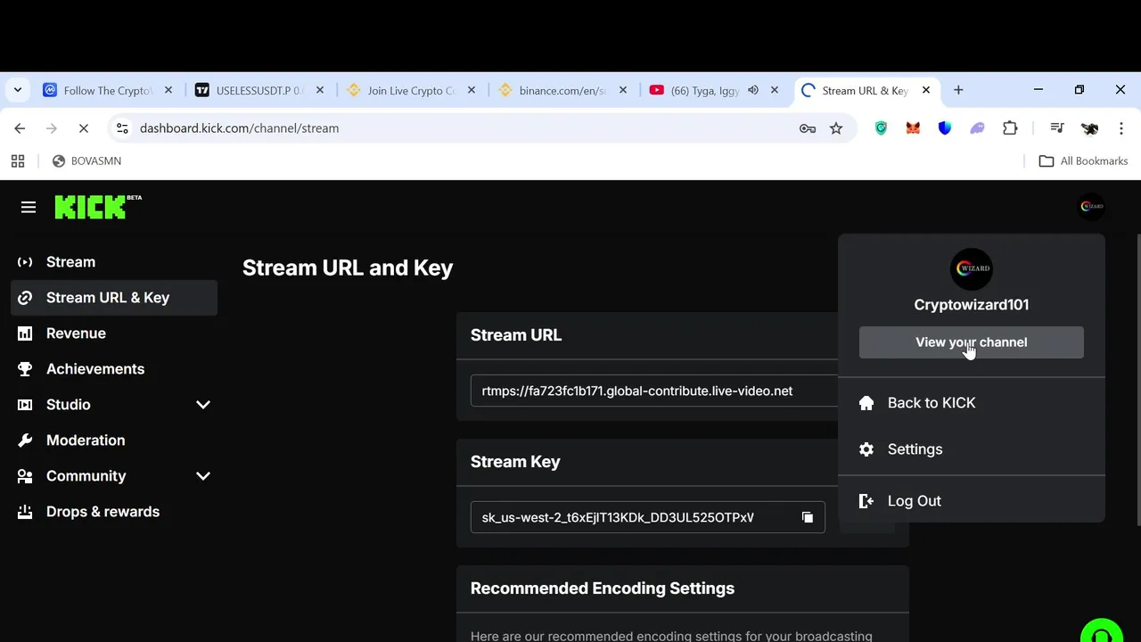Viewport: 1141px width, 642px height.
Task: Open the media controls icon in toolbar
Action: 1057,128
